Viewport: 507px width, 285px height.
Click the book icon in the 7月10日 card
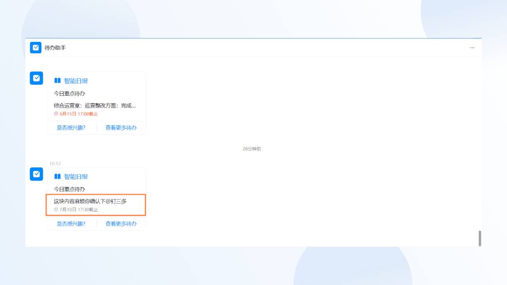(57, 177)
